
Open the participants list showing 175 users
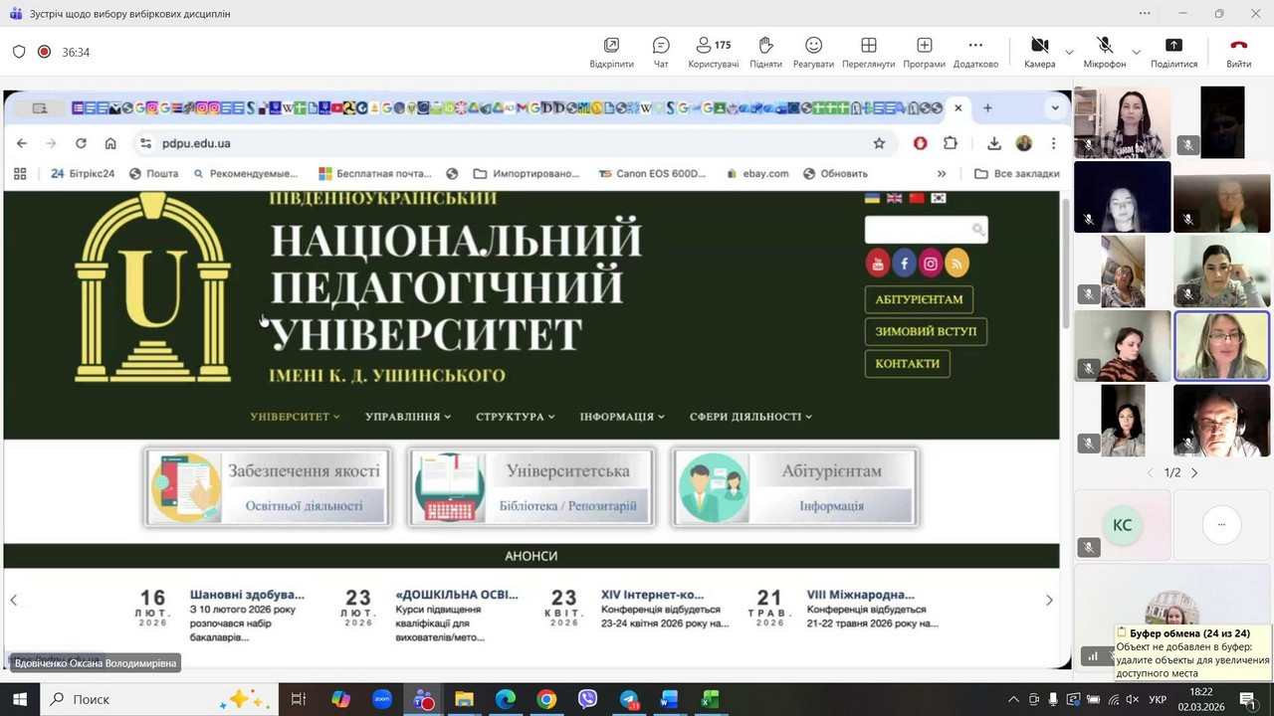point(713,52)
